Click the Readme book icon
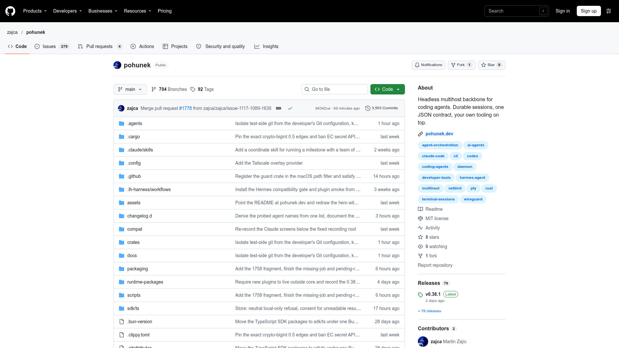The image size is (619, 348). [420, 209]
